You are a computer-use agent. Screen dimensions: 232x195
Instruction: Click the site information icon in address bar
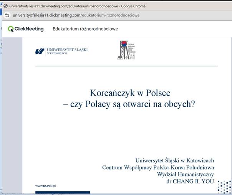[x=7, y=15]
